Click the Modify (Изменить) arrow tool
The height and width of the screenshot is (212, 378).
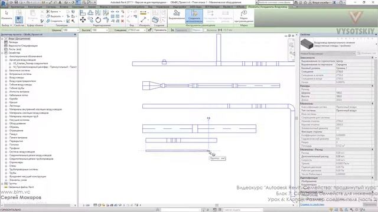click(x=6, y=15)
